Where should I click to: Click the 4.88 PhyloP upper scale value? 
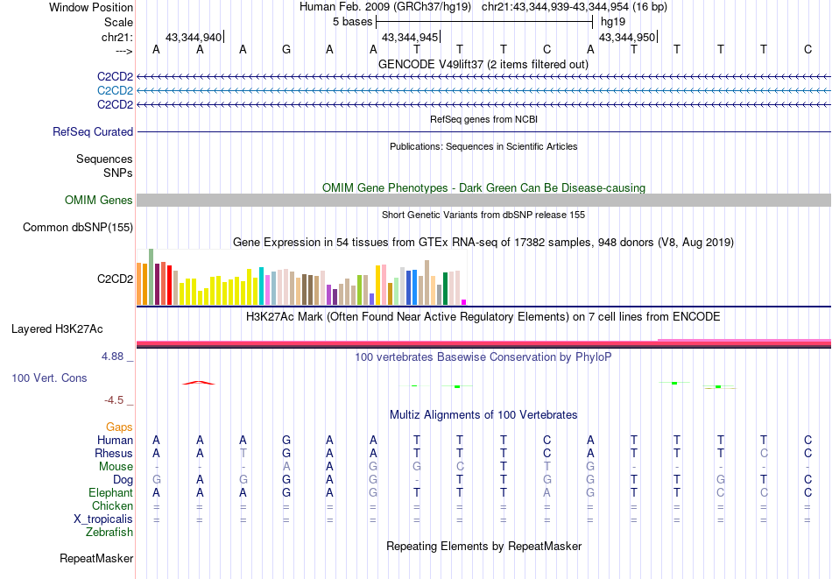(x=112, y=357)
